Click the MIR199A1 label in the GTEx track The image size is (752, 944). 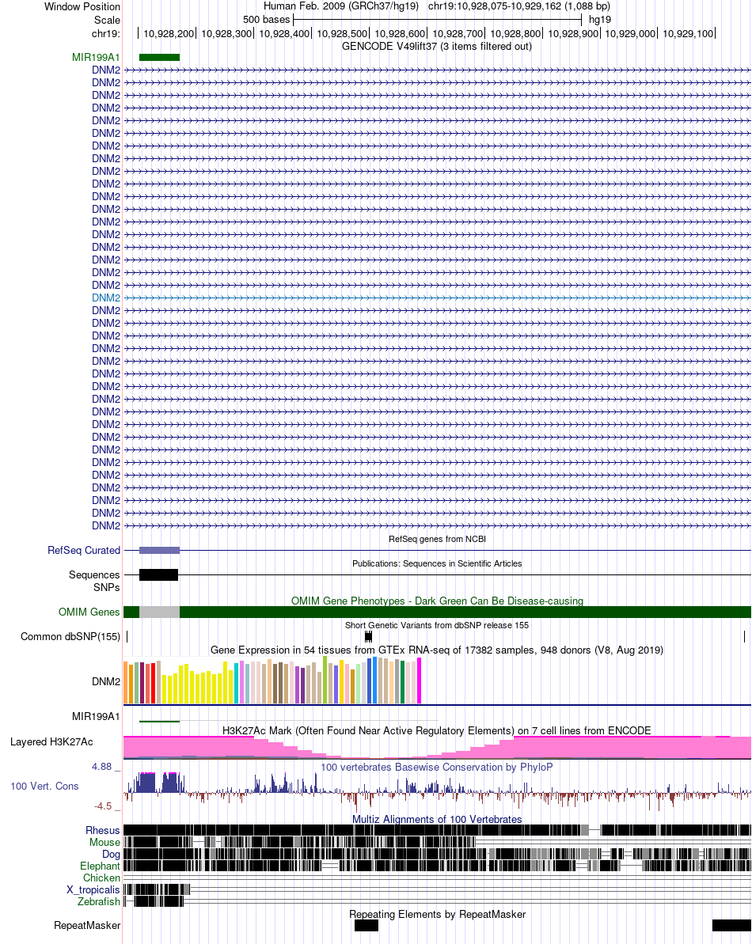click(x=96, y=716)
